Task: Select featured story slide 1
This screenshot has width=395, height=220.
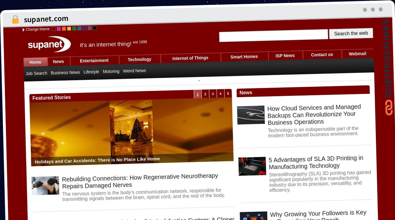Action: pos(197,94)
